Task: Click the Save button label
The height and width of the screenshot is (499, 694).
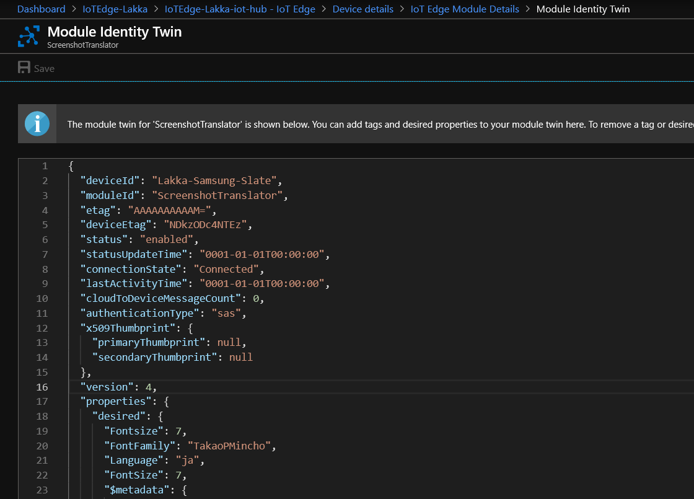Action: click(44, 69)
